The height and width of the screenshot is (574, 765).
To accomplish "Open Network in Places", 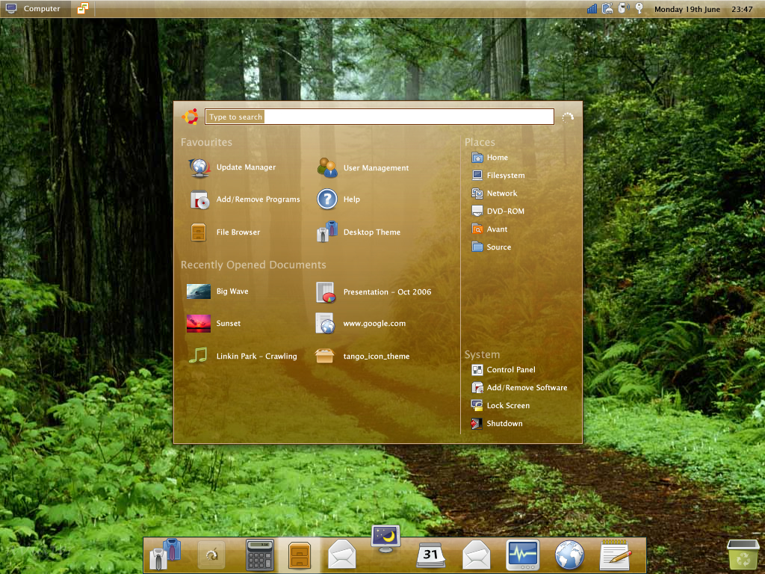I will [495, 194].
